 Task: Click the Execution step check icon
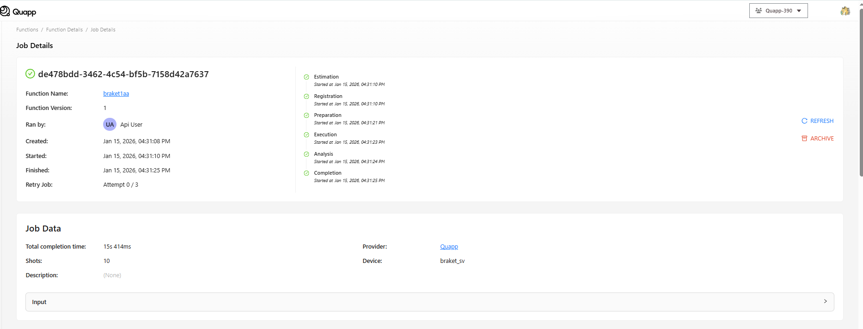306,135
